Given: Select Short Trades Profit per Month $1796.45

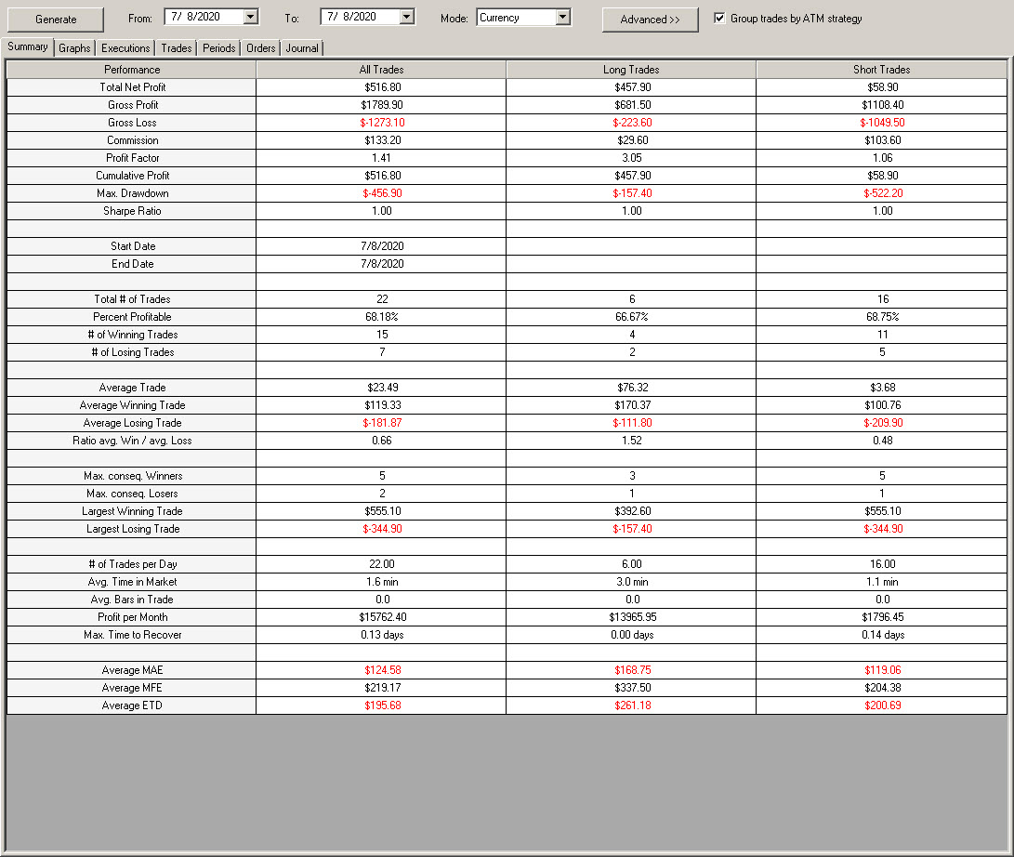Looking at the screenshot, I should pyautogui.click(x=882, y=618).
